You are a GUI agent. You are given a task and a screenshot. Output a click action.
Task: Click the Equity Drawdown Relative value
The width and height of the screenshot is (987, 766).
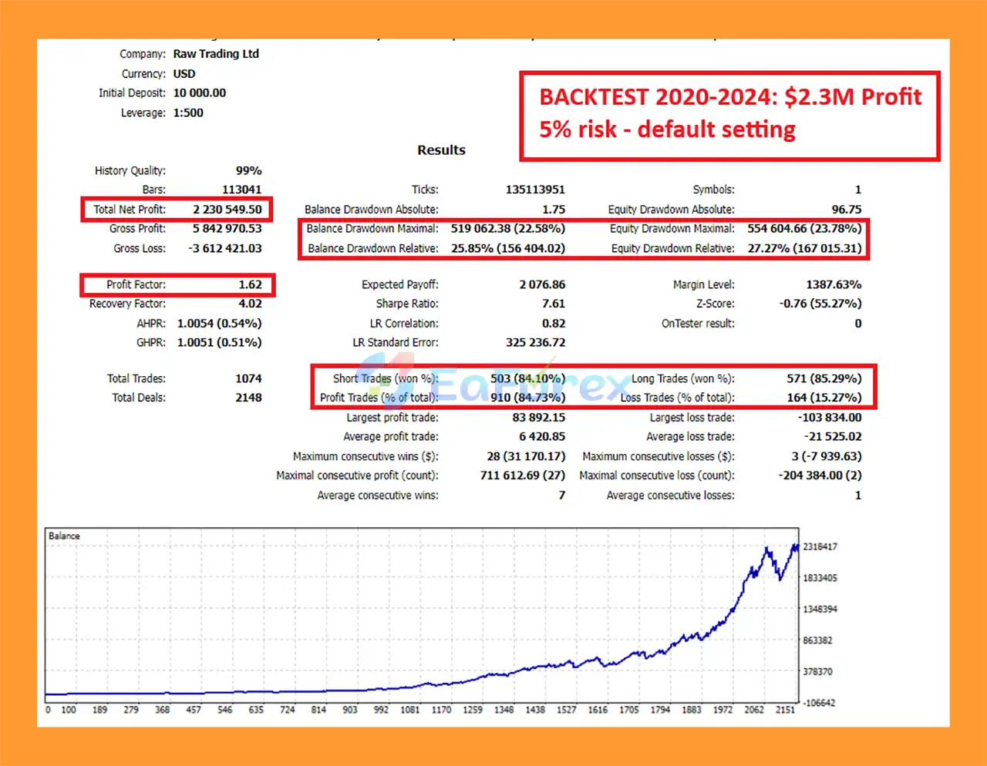pyautogui.click(x=804, y=248)
